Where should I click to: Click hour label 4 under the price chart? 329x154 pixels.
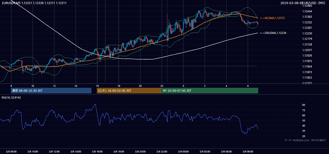226,86
